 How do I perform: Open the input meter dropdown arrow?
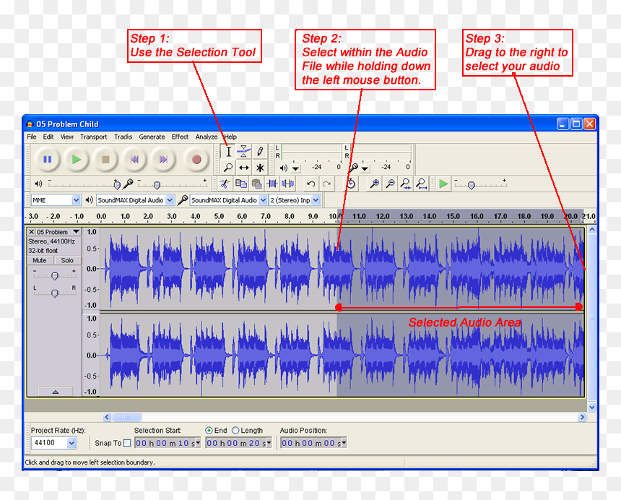pyautogui.click(x=365, y=169)
